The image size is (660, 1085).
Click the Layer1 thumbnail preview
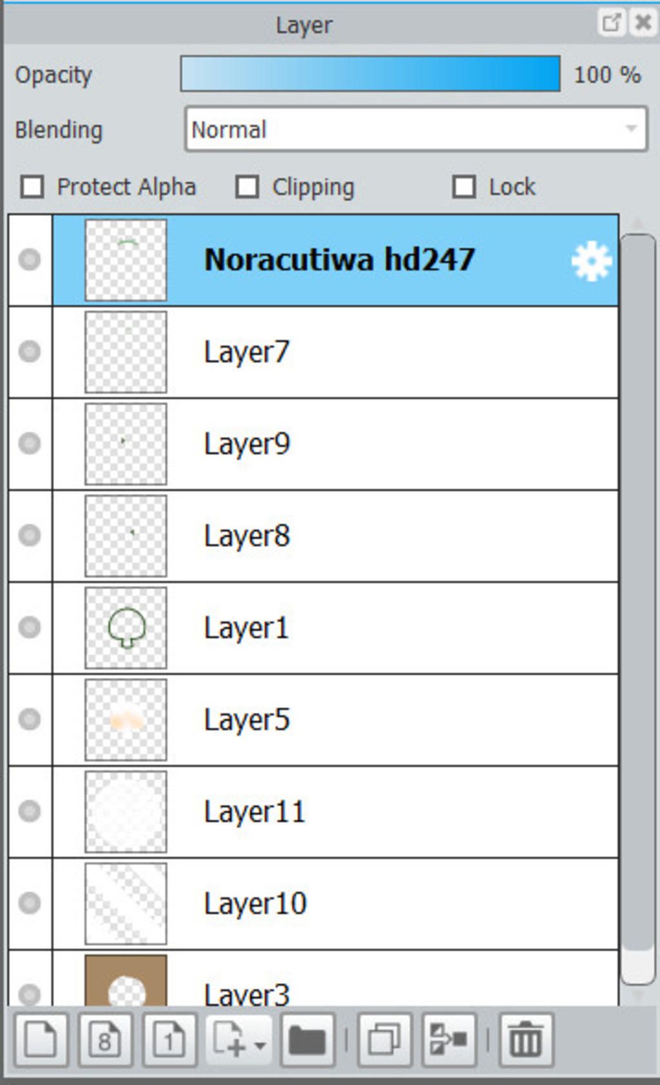(126, 627)
